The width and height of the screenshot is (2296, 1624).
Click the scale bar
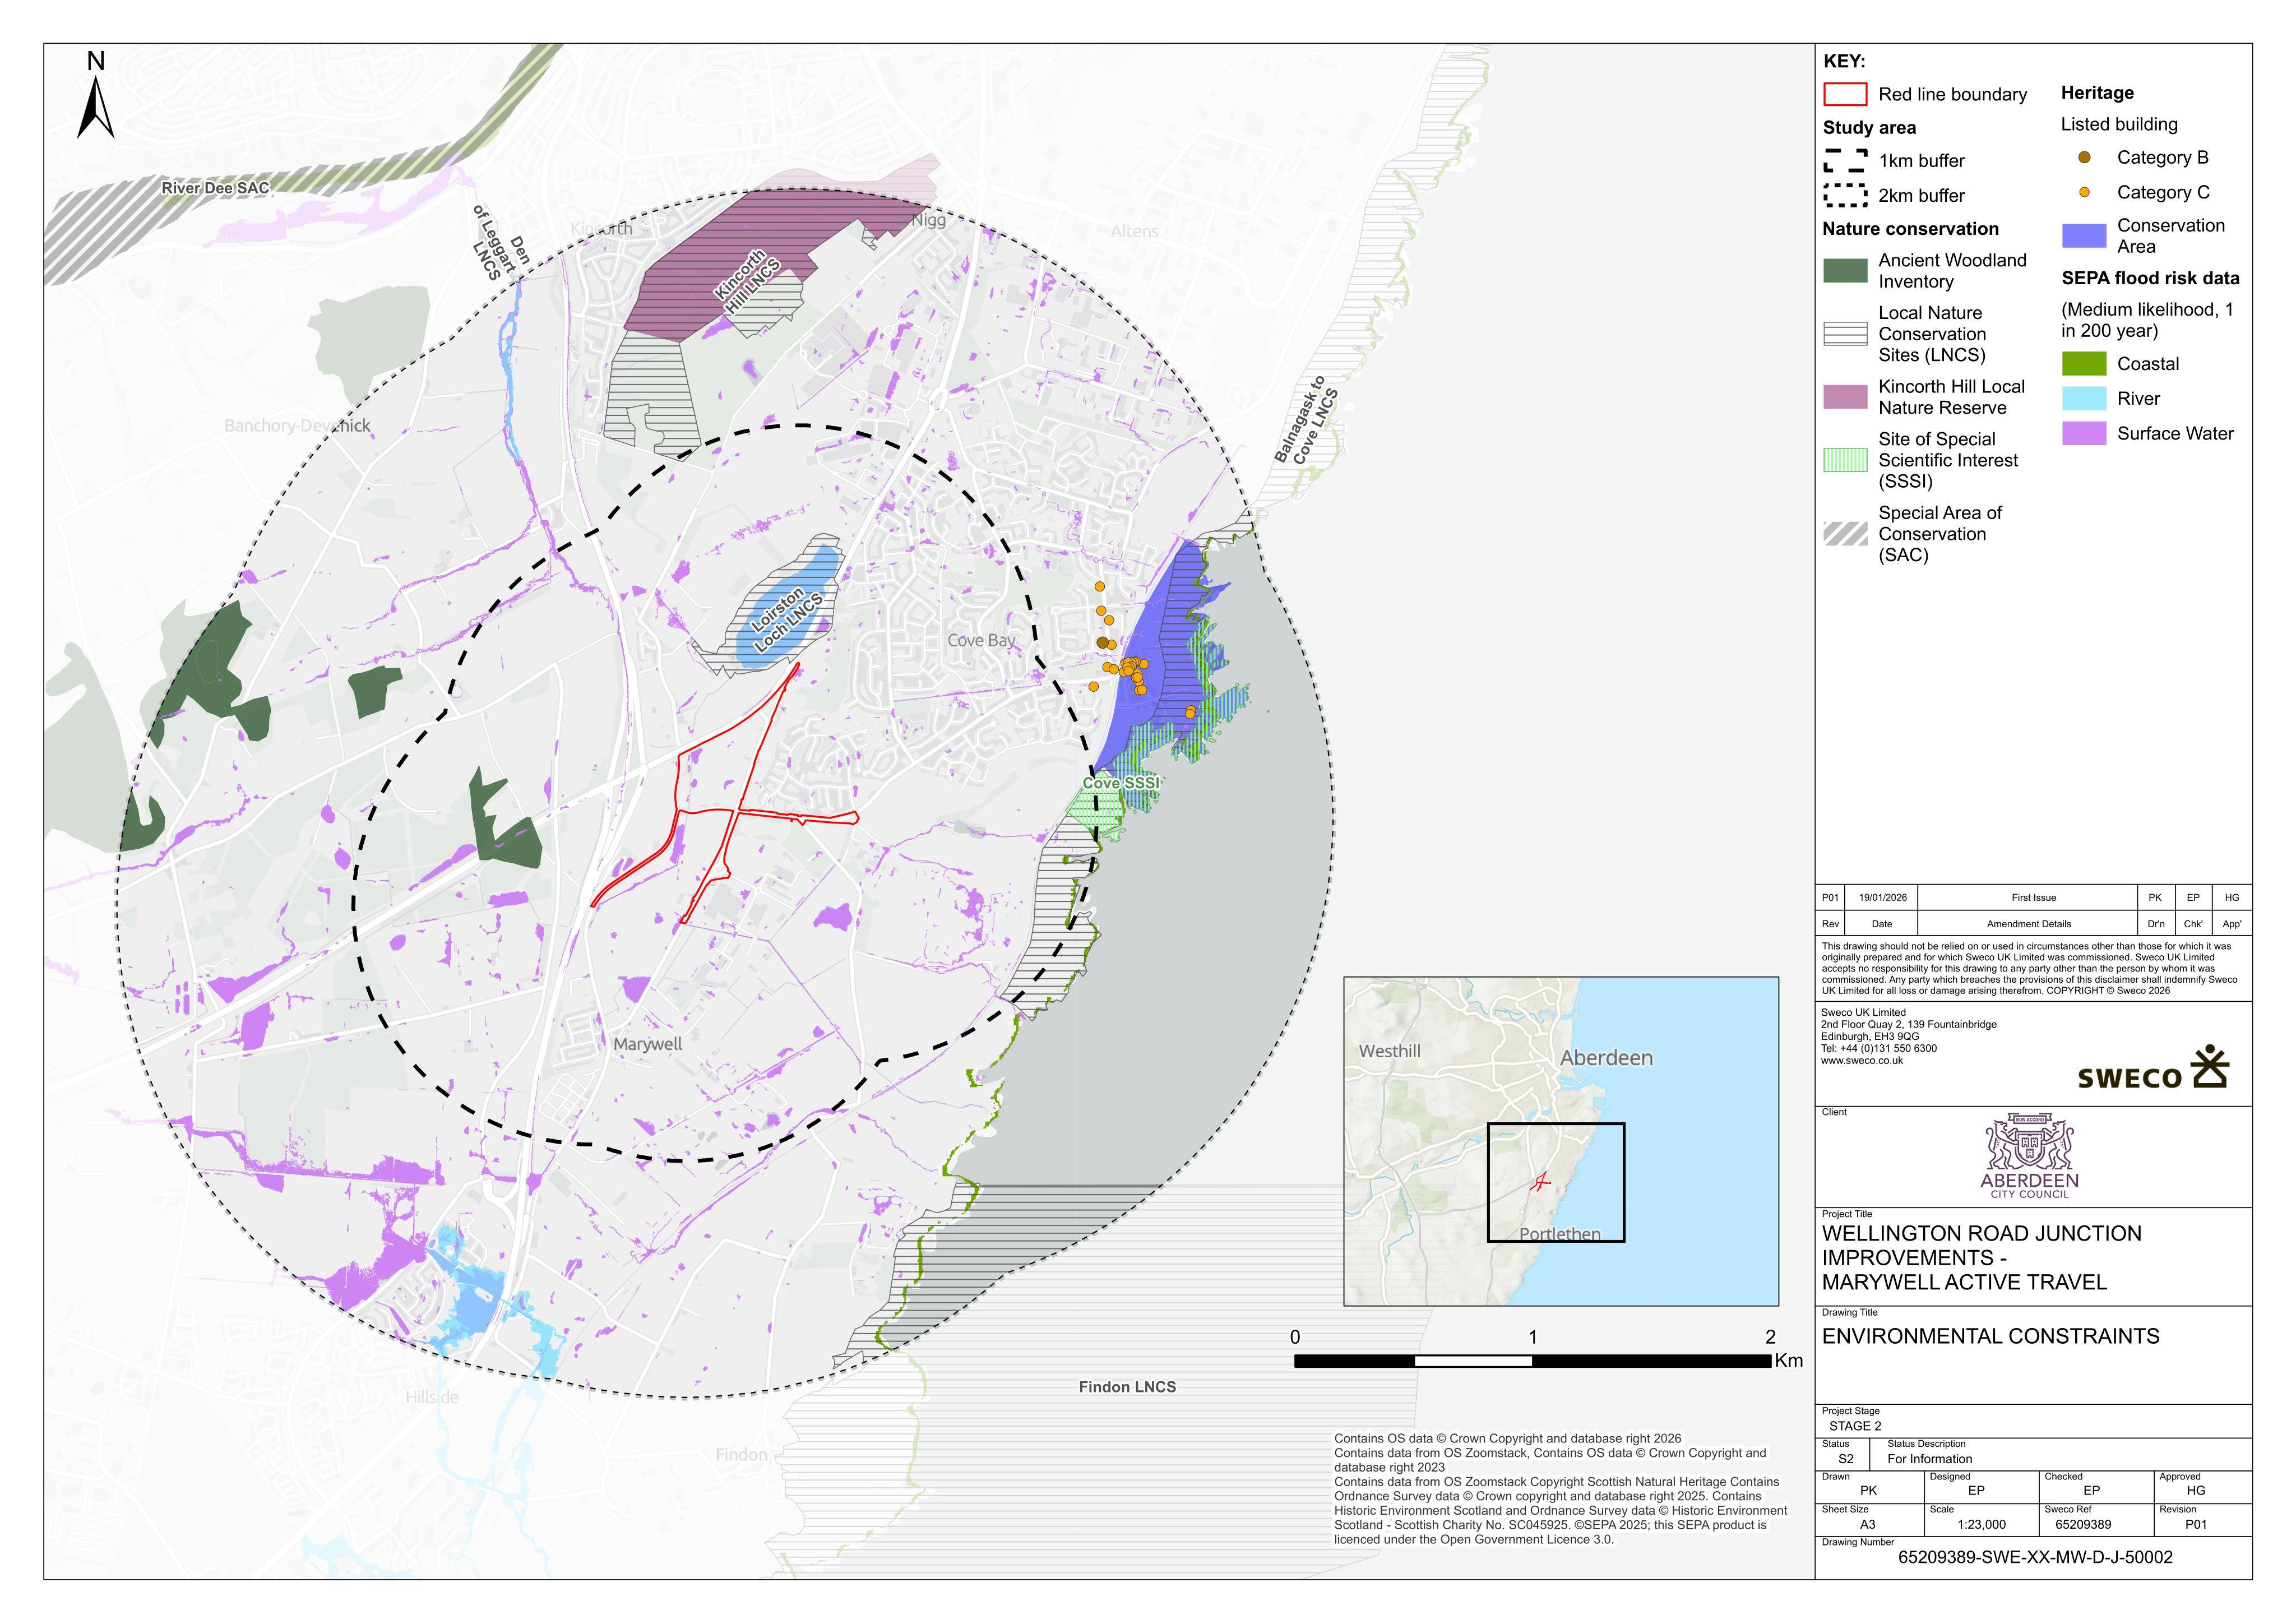point(1532,1361)
